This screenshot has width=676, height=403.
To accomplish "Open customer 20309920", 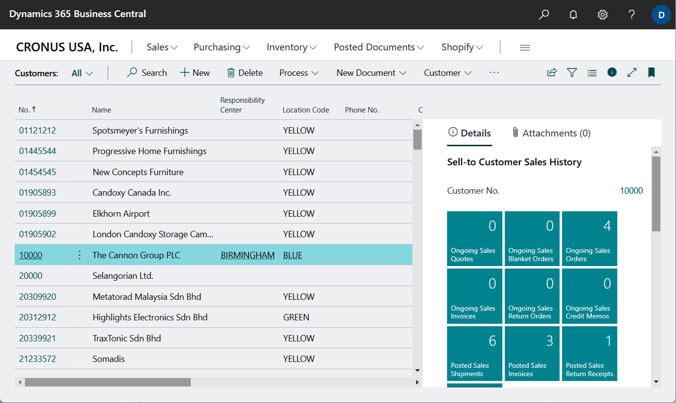I will click(38, 297).
